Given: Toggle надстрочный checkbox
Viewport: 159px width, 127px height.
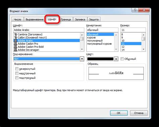Looking at the screenshot, I should click(17, 73).
